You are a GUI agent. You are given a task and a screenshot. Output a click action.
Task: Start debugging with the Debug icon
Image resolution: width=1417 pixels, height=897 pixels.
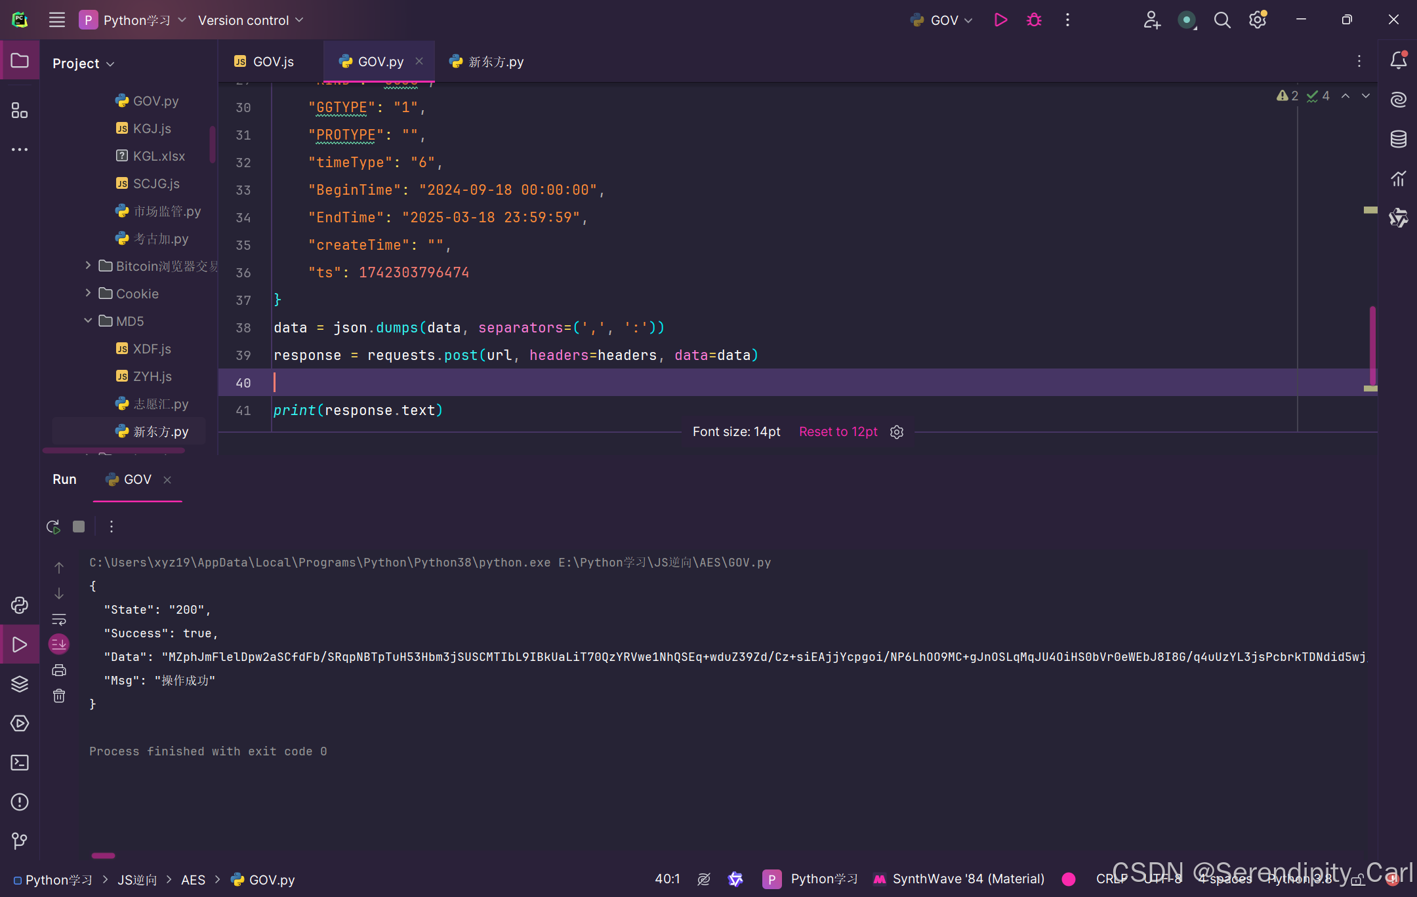click(1034, 20)
